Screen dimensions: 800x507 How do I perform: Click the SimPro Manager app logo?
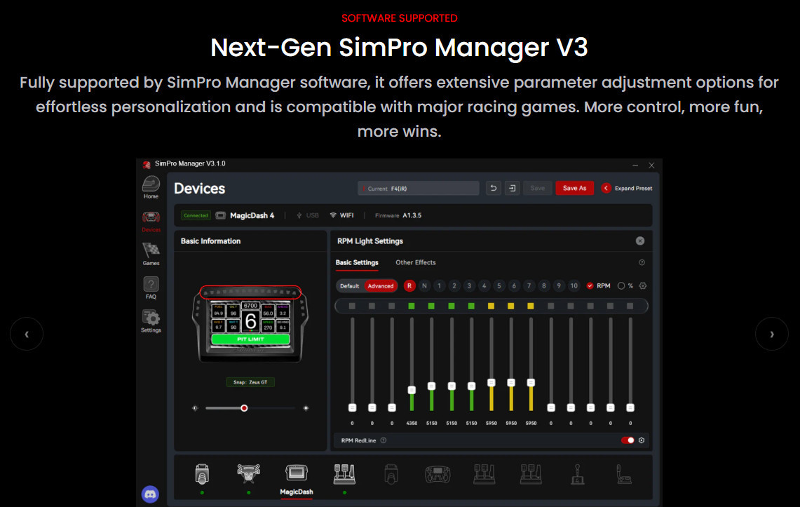[147, 164]
